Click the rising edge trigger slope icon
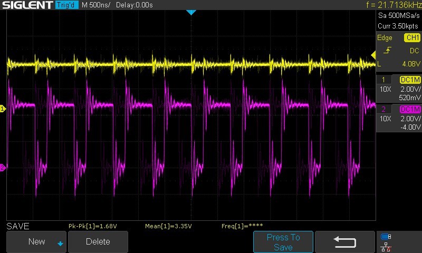The image size is (422, 253). pyautogui.click(x=387, y=50)
